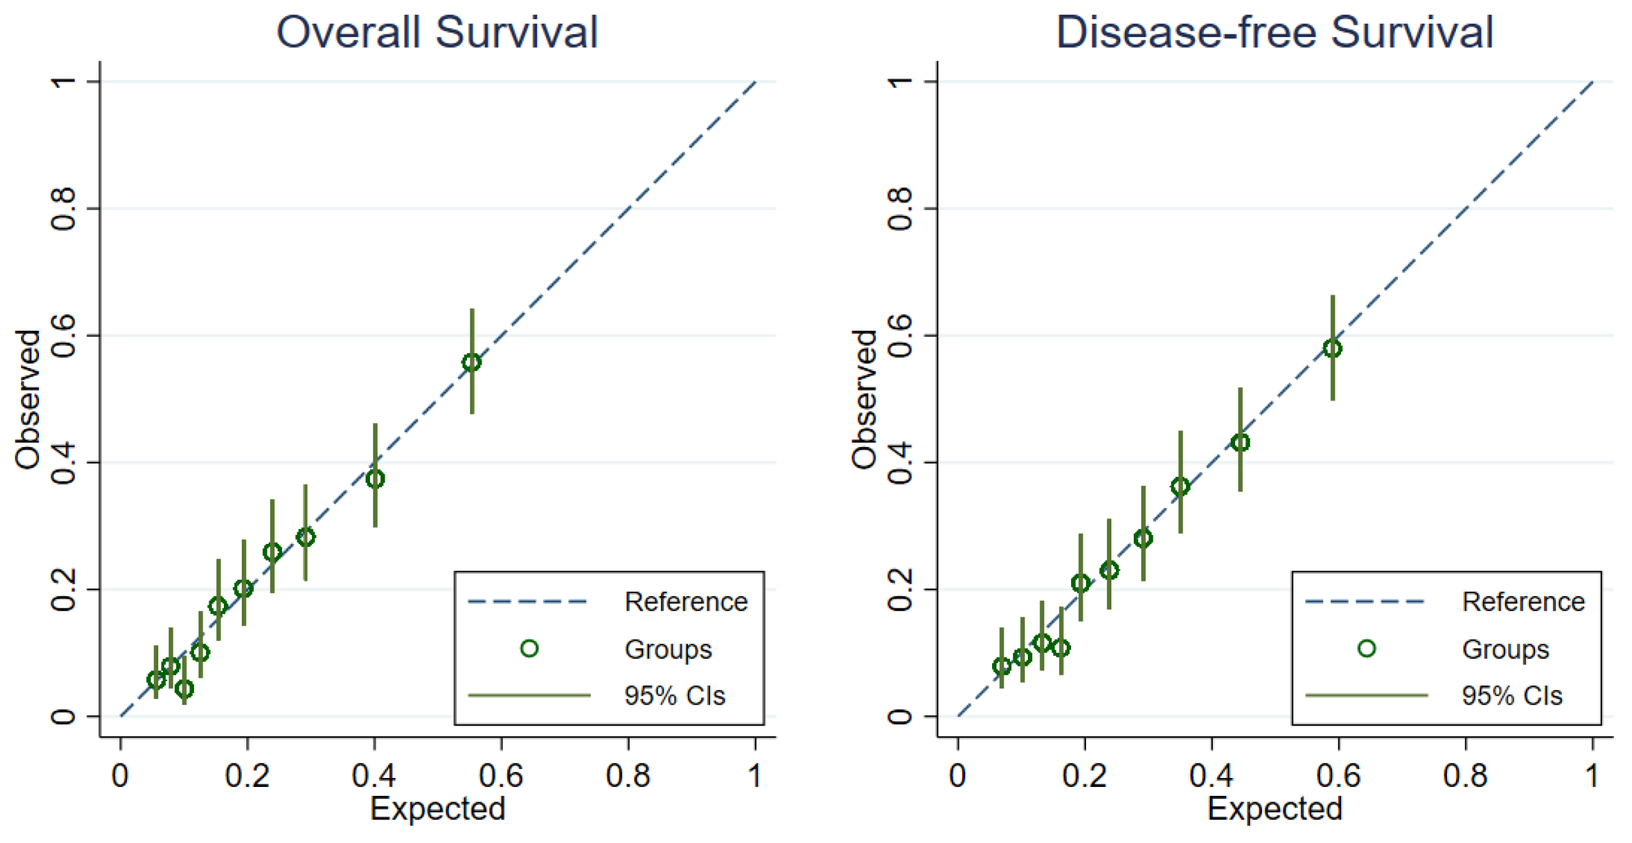Click the 95% CIs line sample in left legend
This screenshot has height=843, width=1632.
529,695
